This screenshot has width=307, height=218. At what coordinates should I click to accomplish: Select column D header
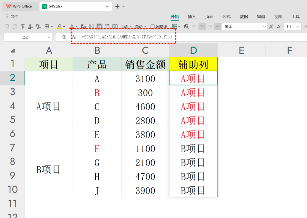click(x=193, y=50)
